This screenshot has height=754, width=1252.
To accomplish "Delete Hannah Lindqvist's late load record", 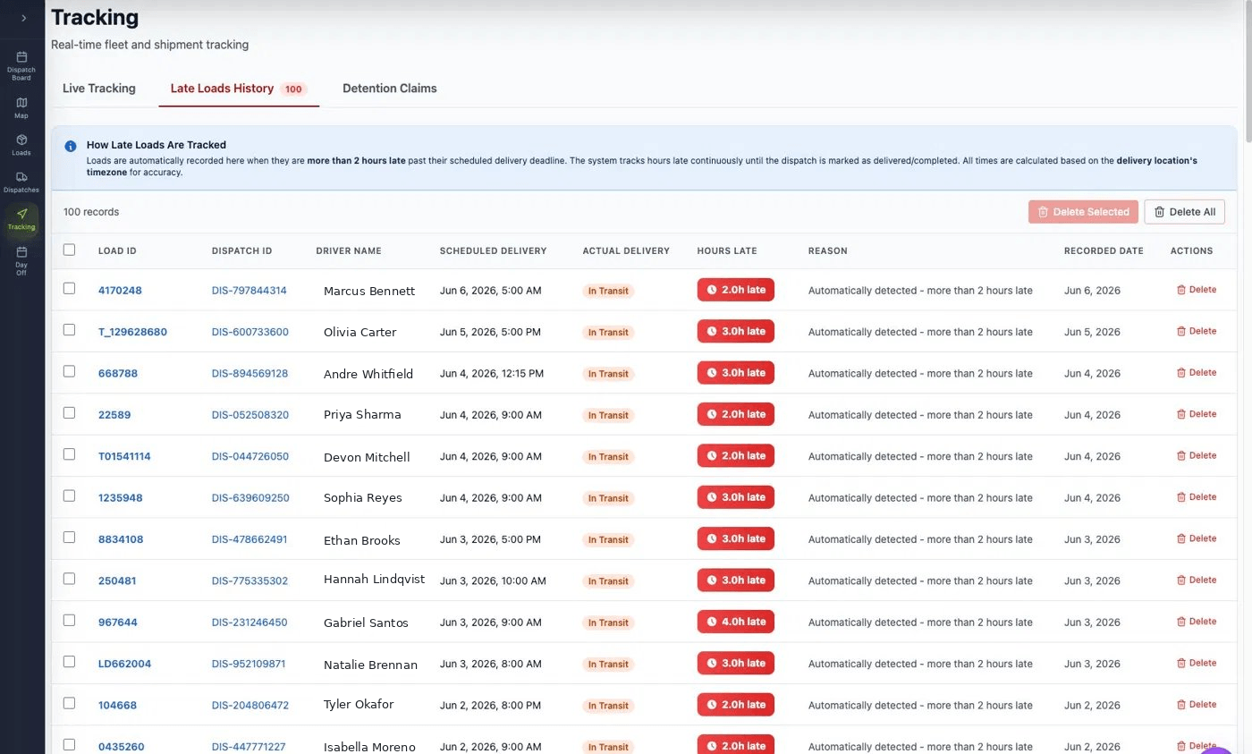I will coord(1197,580).
